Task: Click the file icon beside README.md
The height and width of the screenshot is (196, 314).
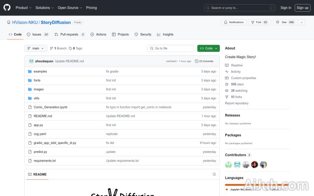Action: (30, 116)
